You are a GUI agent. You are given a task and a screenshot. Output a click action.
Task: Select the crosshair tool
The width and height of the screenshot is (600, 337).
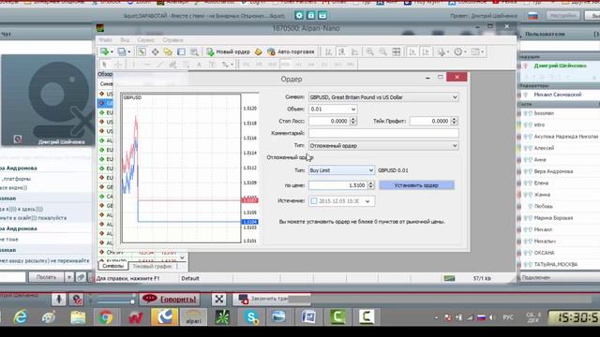pos(118,65)
